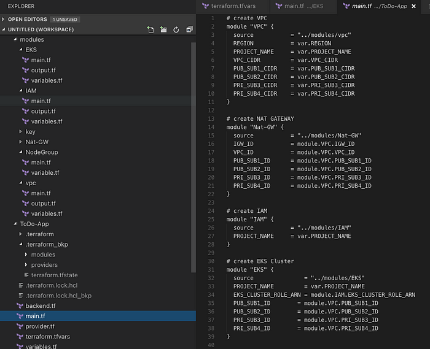Click line number 14 in the gutter
Screen dimensions: 430x349
[x=211, y=127]
